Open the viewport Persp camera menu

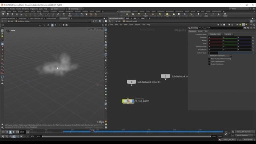click(x=91, y=29)
